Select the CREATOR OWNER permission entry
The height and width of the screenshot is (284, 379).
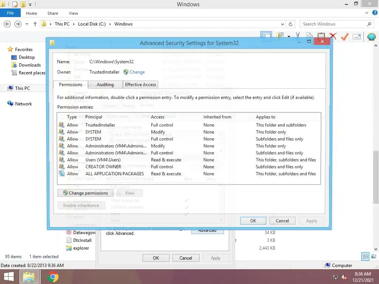point(189,167)
